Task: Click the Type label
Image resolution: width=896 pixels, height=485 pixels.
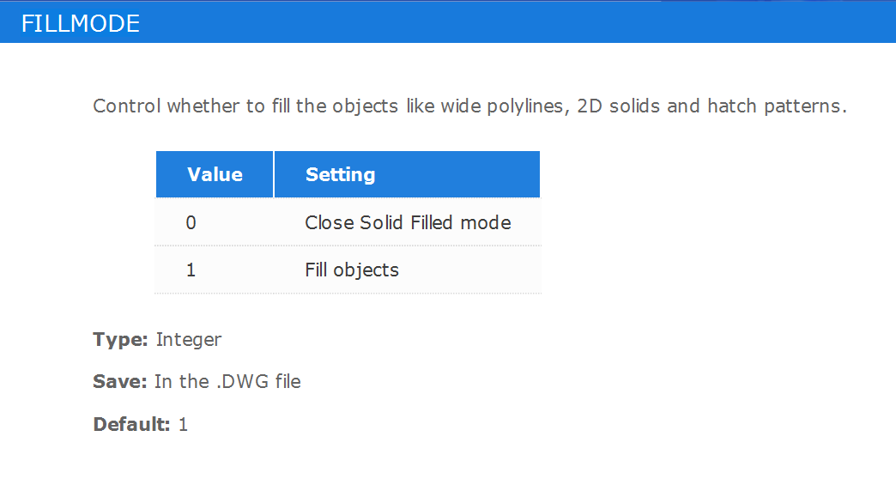Action: pyautogui.click(x=120, y=339)
